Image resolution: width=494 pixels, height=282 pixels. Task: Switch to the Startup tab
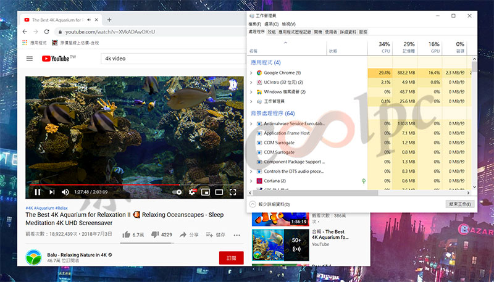coord(318,32)
